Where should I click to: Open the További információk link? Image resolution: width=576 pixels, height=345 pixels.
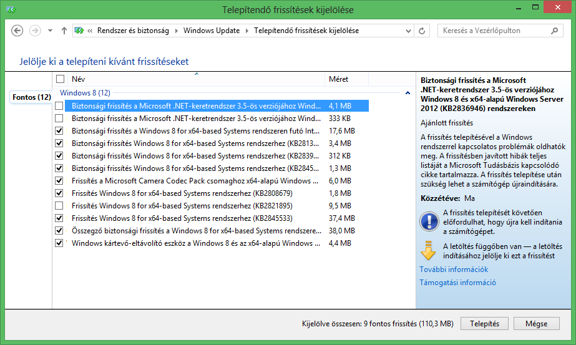(x=454, y=270)
